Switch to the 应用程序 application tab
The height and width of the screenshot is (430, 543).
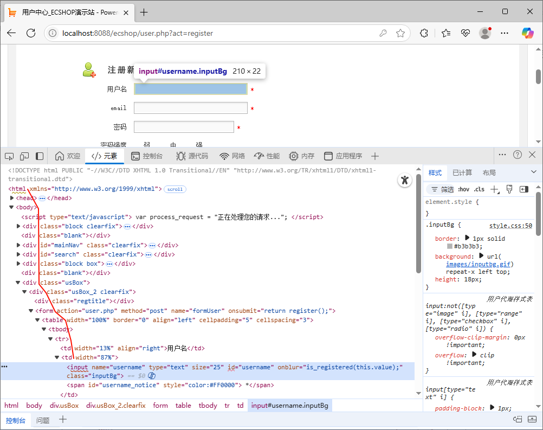pos(343,156)
